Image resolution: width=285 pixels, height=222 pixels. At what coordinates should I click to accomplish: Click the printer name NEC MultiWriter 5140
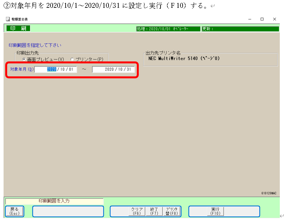tap(184, 59)
